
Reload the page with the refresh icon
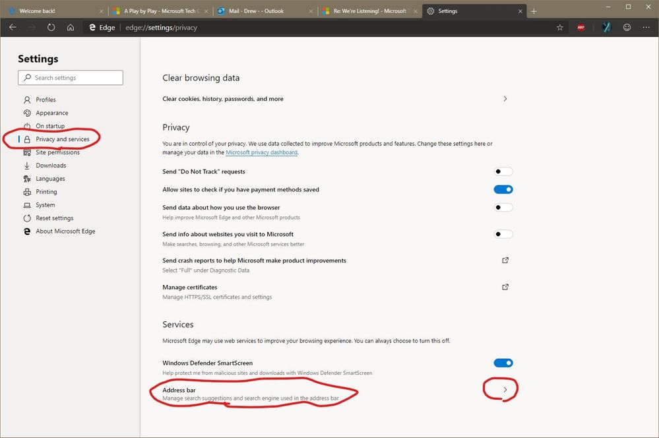pos(51,27)
